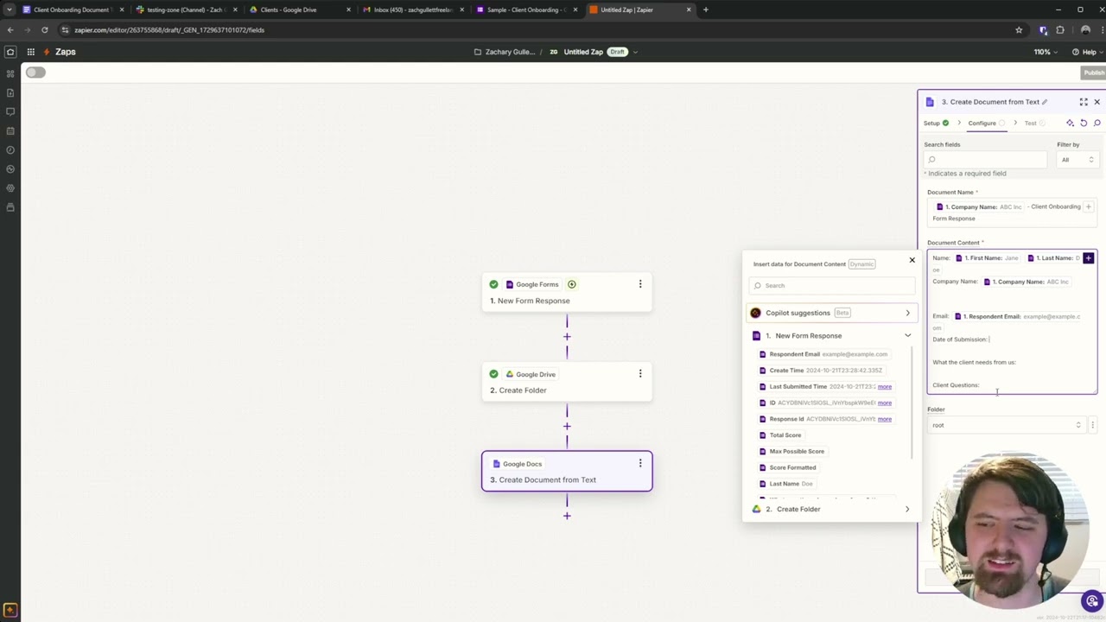Expand the step panel to full screen
The width and height of the screenshot is (1106, 622).
[x=1084, y=102]
